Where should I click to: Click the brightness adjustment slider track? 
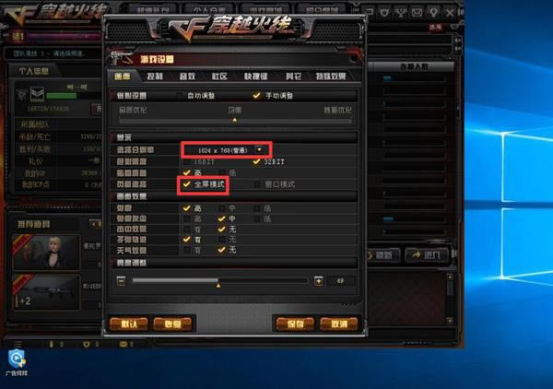click(219, 281)
